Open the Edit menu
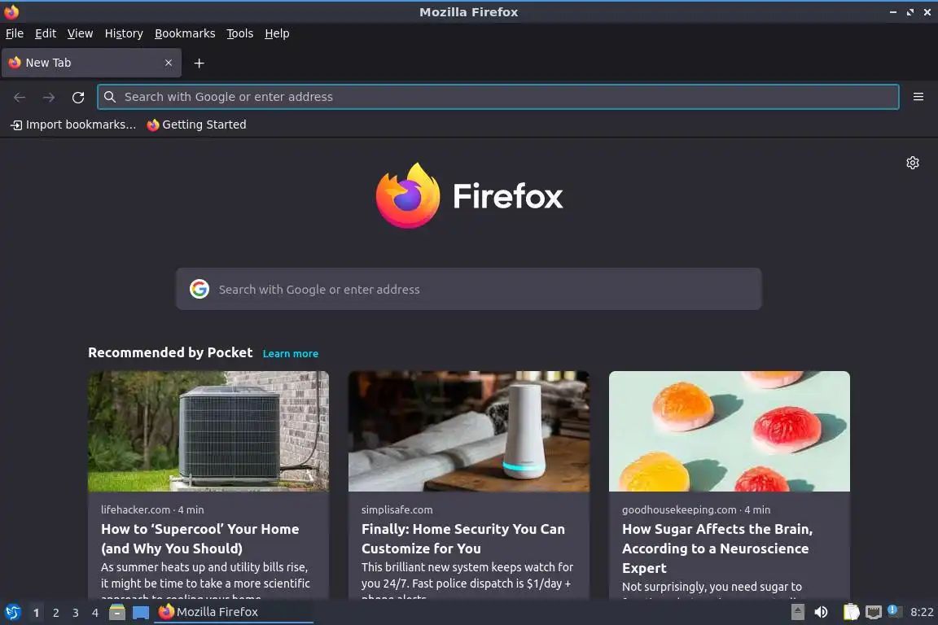The image size is (938, 625). pos(46,33)
